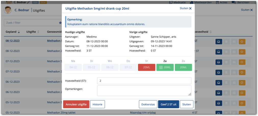Click the blue dispense icon in the first row
Screen dimensions: 258x116
(219, 41)
